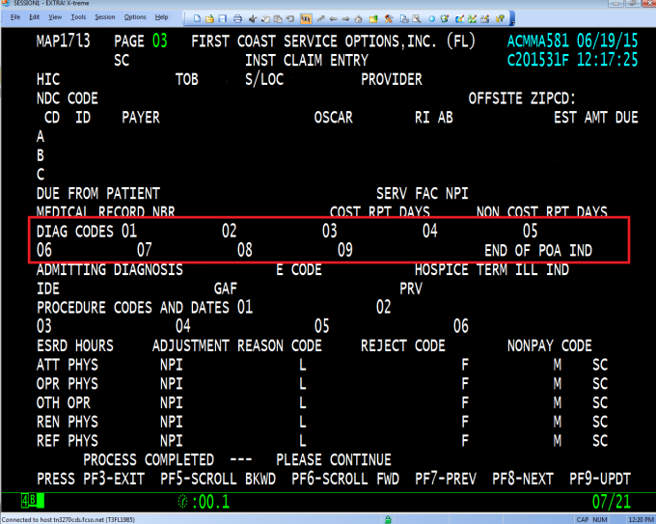Image resolution: width=656 pixels, height=524 pixels.
Task: Click the right arrow forward icon
Action: pyautogui.click(x=346, y=17)
